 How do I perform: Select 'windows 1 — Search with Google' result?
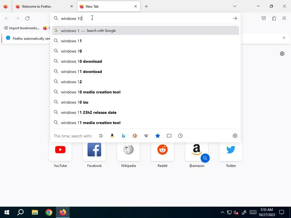(x=145, y=31)
